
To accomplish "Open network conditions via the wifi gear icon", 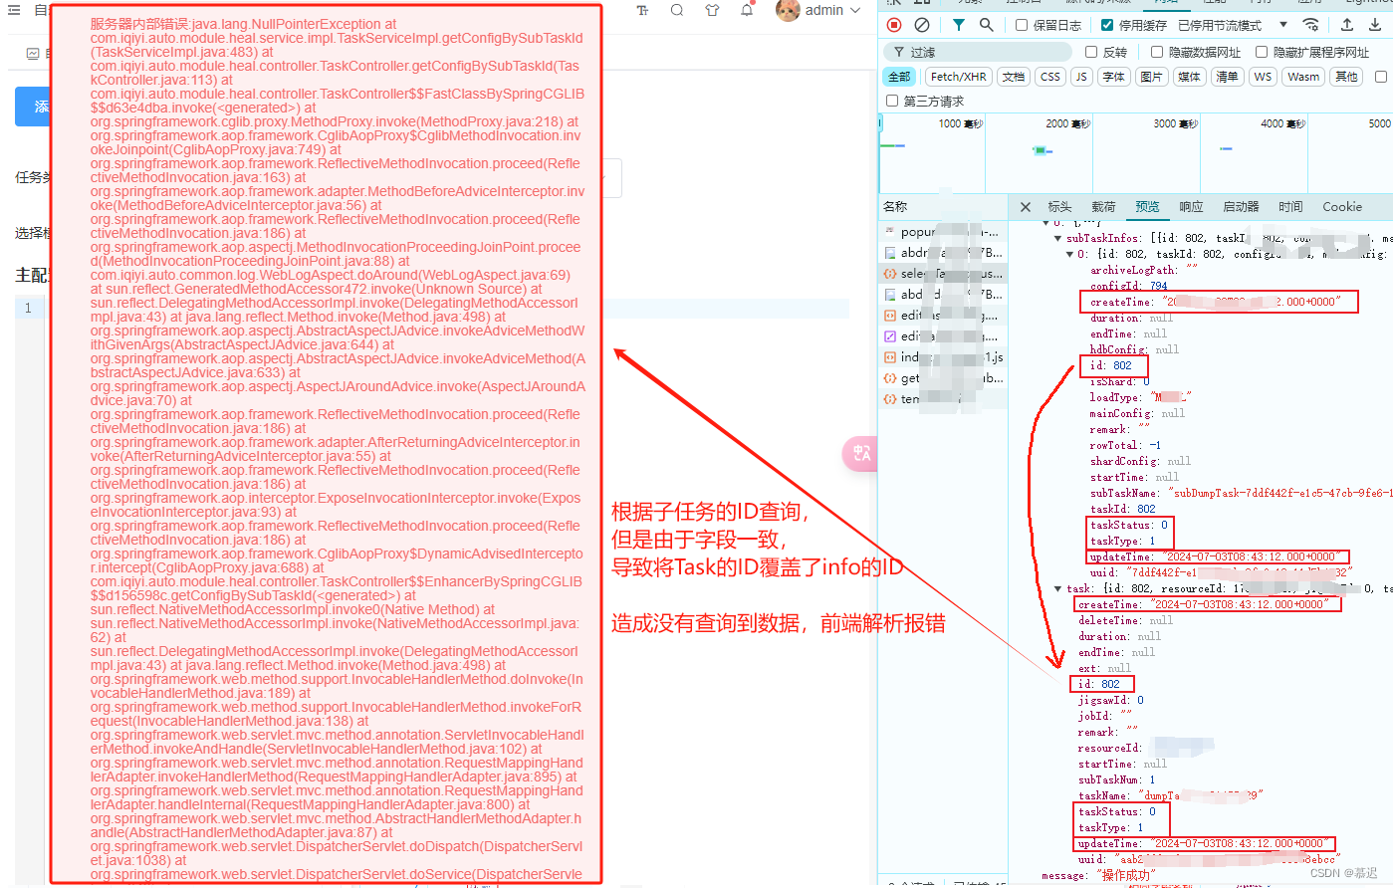I will (x=1311, y=25).
